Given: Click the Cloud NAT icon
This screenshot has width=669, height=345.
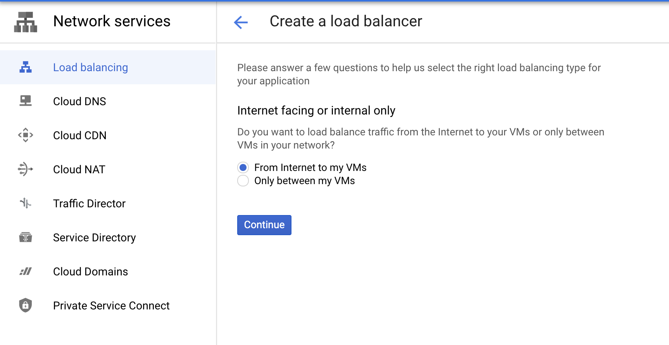Looking at the screenshot, I should coord(26,169).
